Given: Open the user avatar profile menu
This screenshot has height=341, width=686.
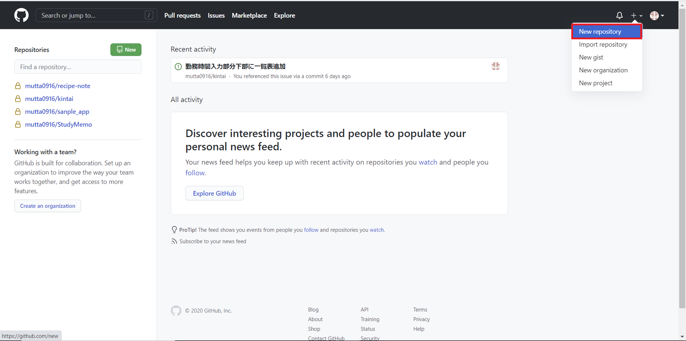Looking at the screenshot, I should tap(657, 15).
